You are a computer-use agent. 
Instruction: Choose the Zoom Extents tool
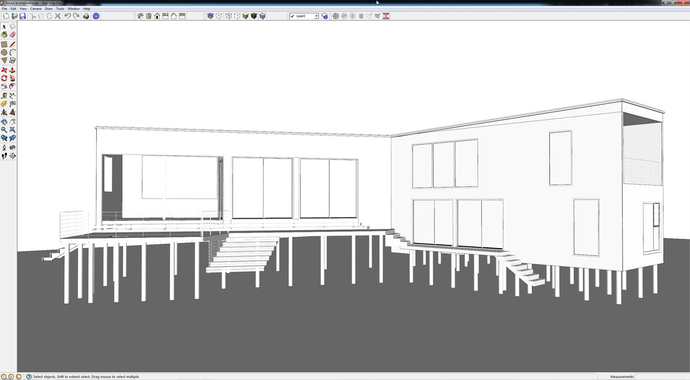coord(12,130)
